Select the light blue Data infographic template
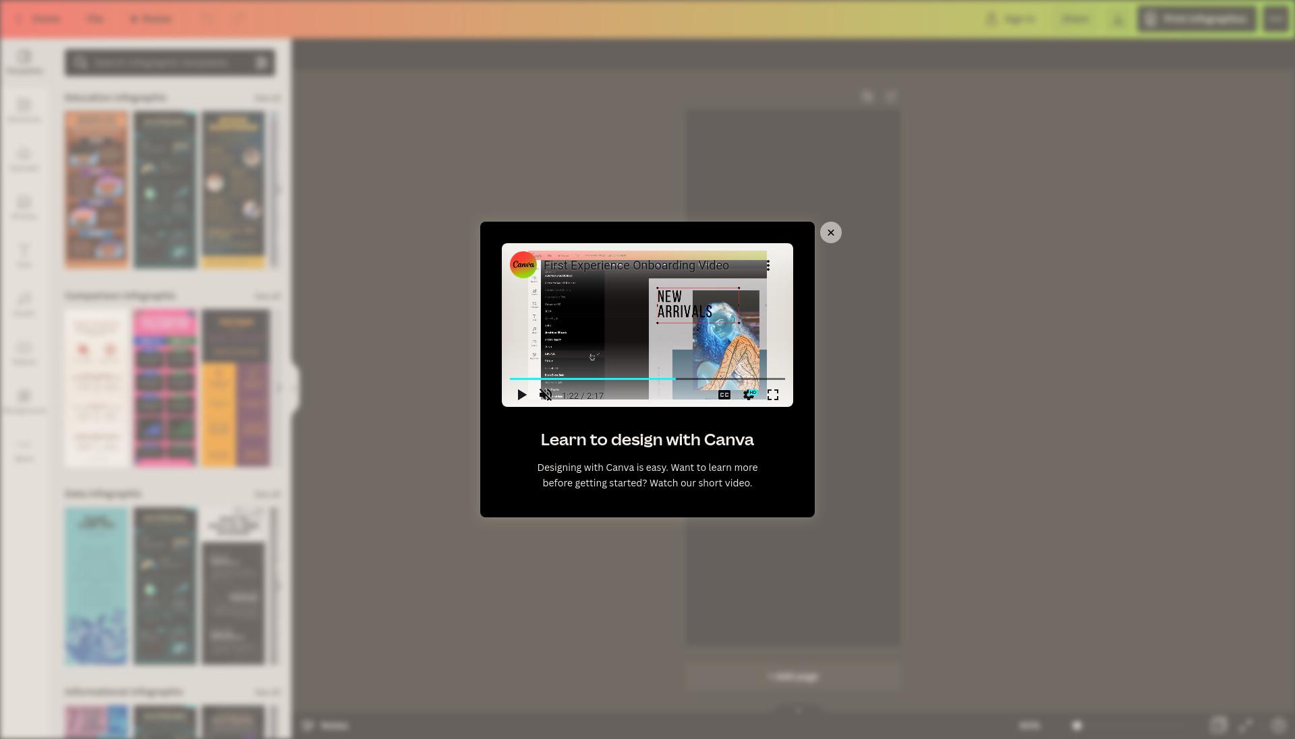 pos(96,586)
